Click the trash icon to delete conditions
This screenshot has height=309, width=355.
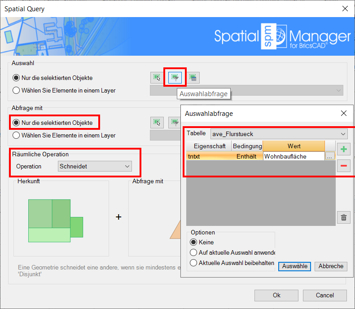pos(343,218)
